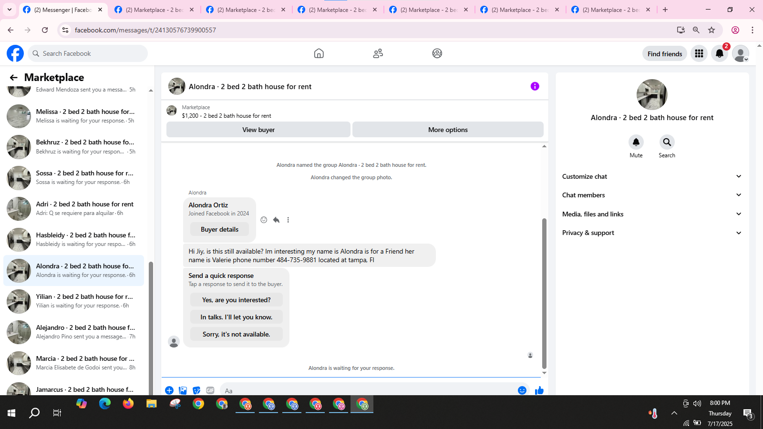The width and height of the screenshot is (763, 429).
Task: Reply to the Alondra Ortiz message
Action: tap(276, 220)
